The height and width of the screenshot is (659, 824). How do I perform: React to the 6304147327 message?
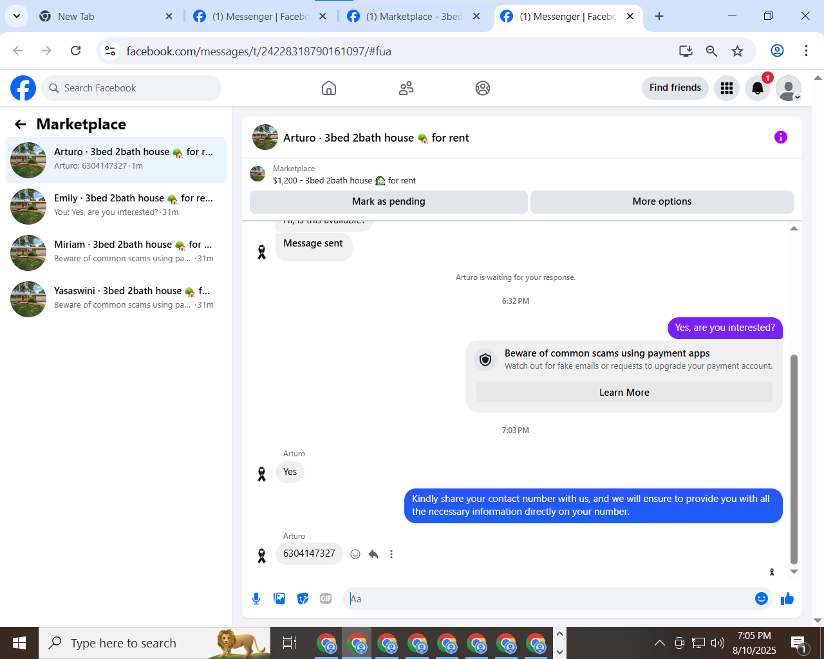(355, 554)
